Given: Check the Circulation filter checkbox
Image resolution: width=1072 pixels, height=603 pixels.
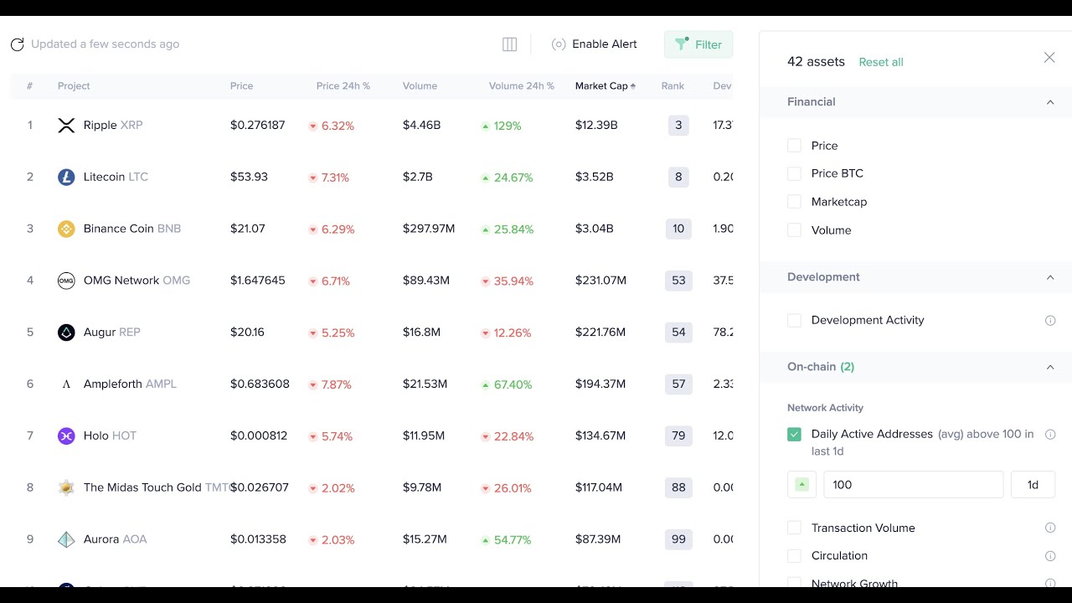Looking at the screenshot, I should [794, 556].
